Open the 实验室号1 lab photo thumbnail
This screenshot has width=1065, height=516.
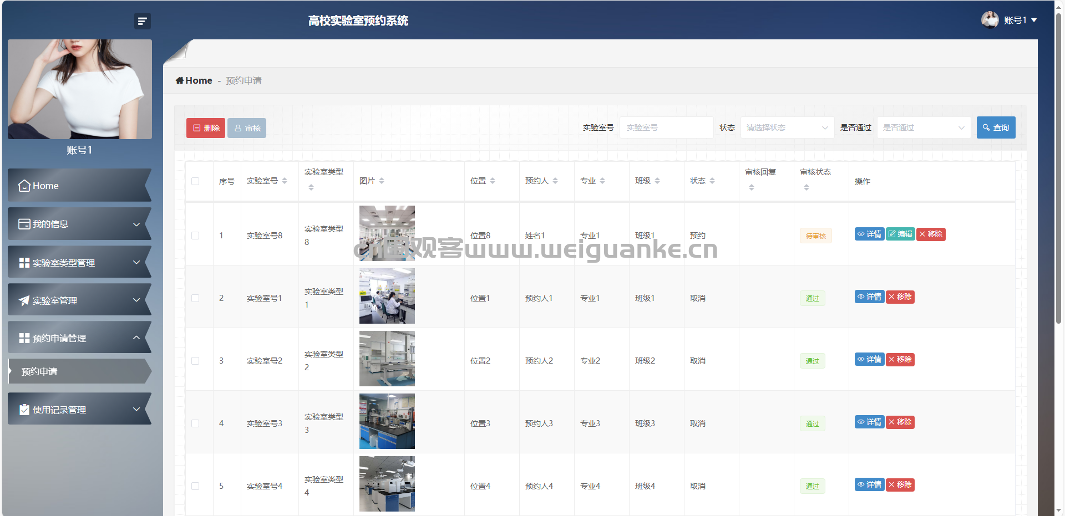click(x=387, y=296)
